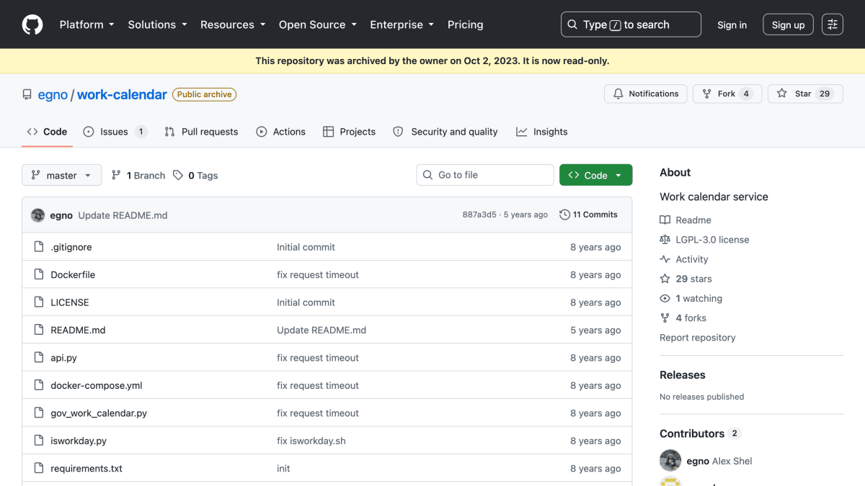Click the repository icon beside egno

coord(27,95)
